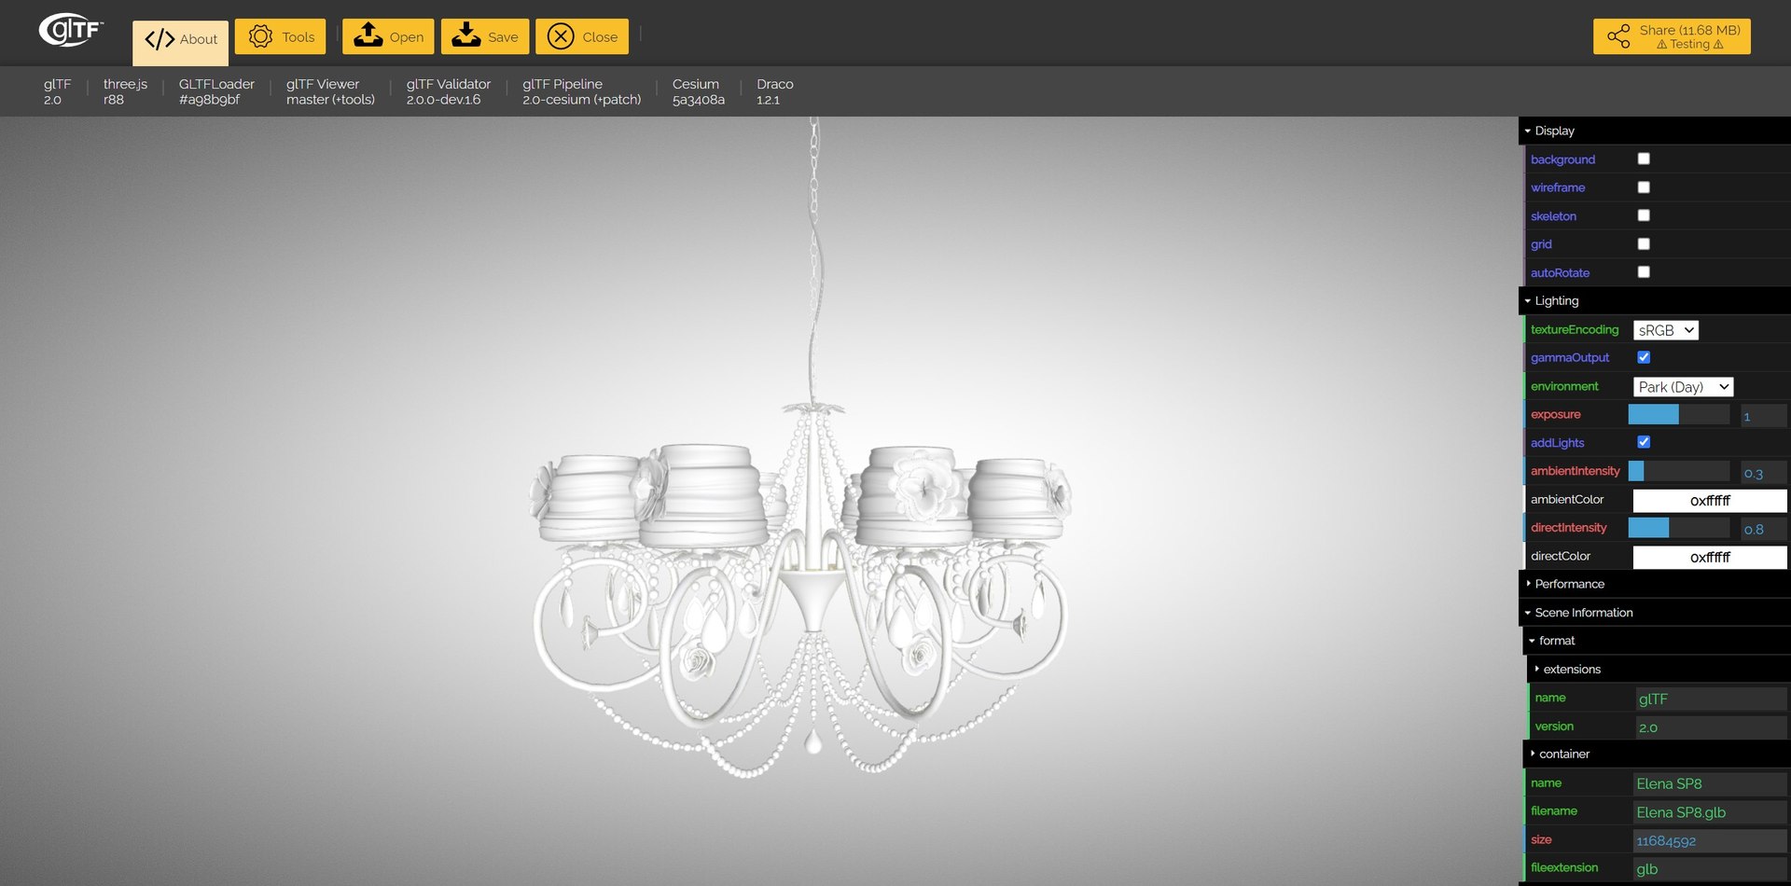Click the Open button label

pos(407,37)
